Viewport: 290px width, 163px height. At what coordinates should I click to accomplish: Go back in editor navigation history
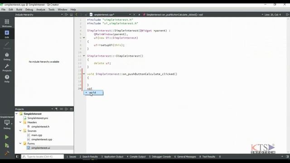pyautogui.click(x=77, y=14)
